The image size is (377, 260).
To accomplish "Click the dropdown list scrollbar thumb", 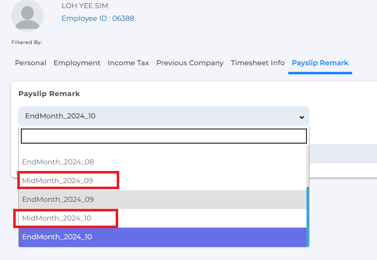I will tap(308, 216).
